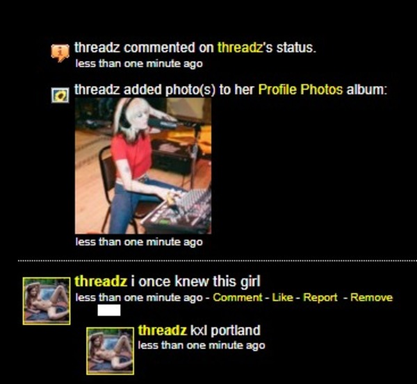Click Comment under the status post

pos(237,297)
